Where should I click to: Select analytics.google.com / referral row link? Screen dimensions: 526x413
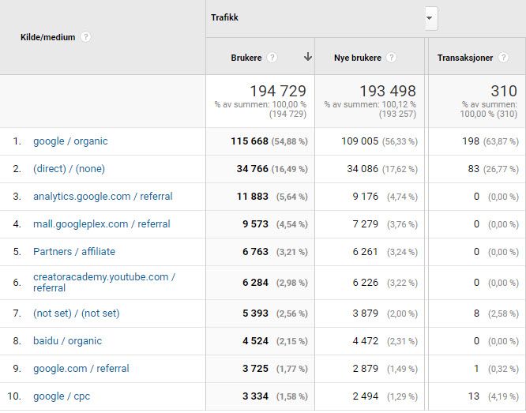103,197
